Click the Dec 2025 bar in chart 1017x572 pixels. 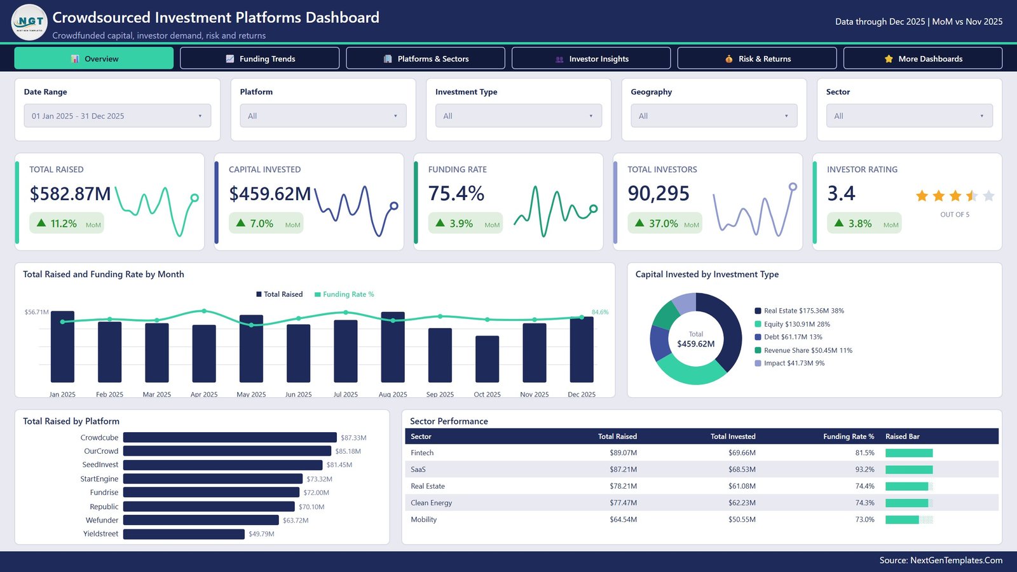click(x=582, y=350)
